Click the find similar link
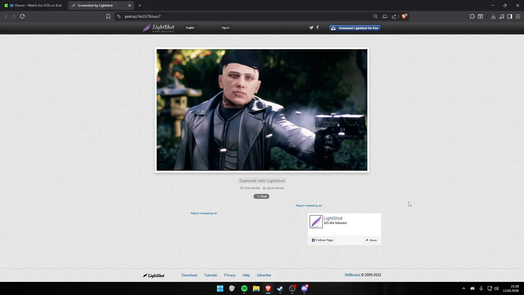The height and width of the screenshot is (295, 524). (250, 188)
